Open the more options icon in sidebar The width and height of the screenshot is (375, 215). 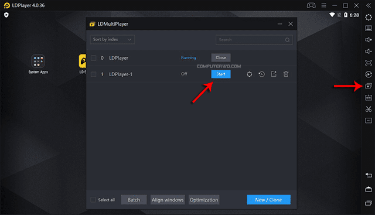pyautogui.click(x=369, y=120)
